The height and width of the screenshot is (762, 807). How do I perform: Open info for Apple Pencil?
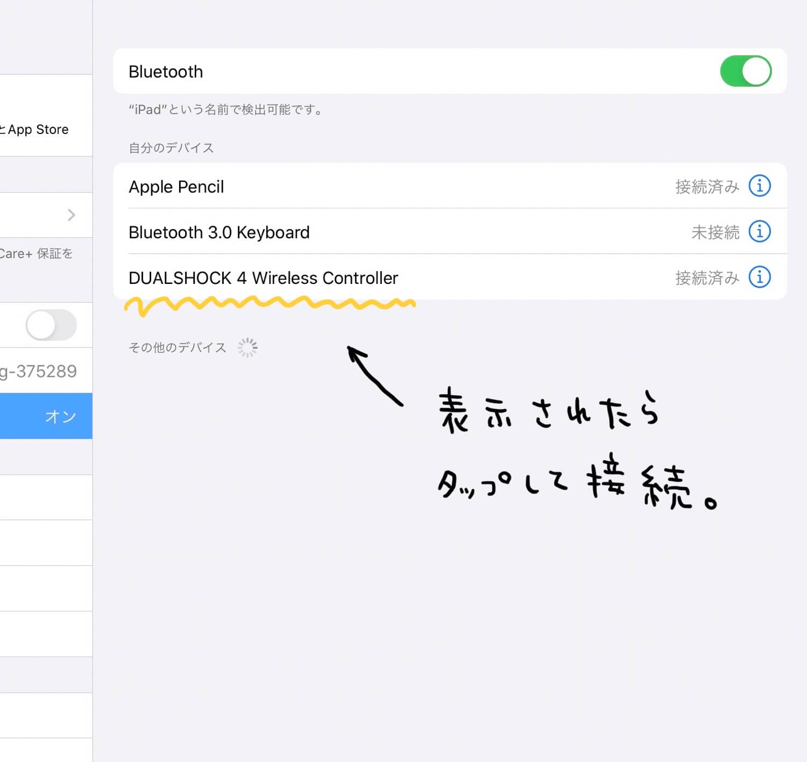(760, 186)
